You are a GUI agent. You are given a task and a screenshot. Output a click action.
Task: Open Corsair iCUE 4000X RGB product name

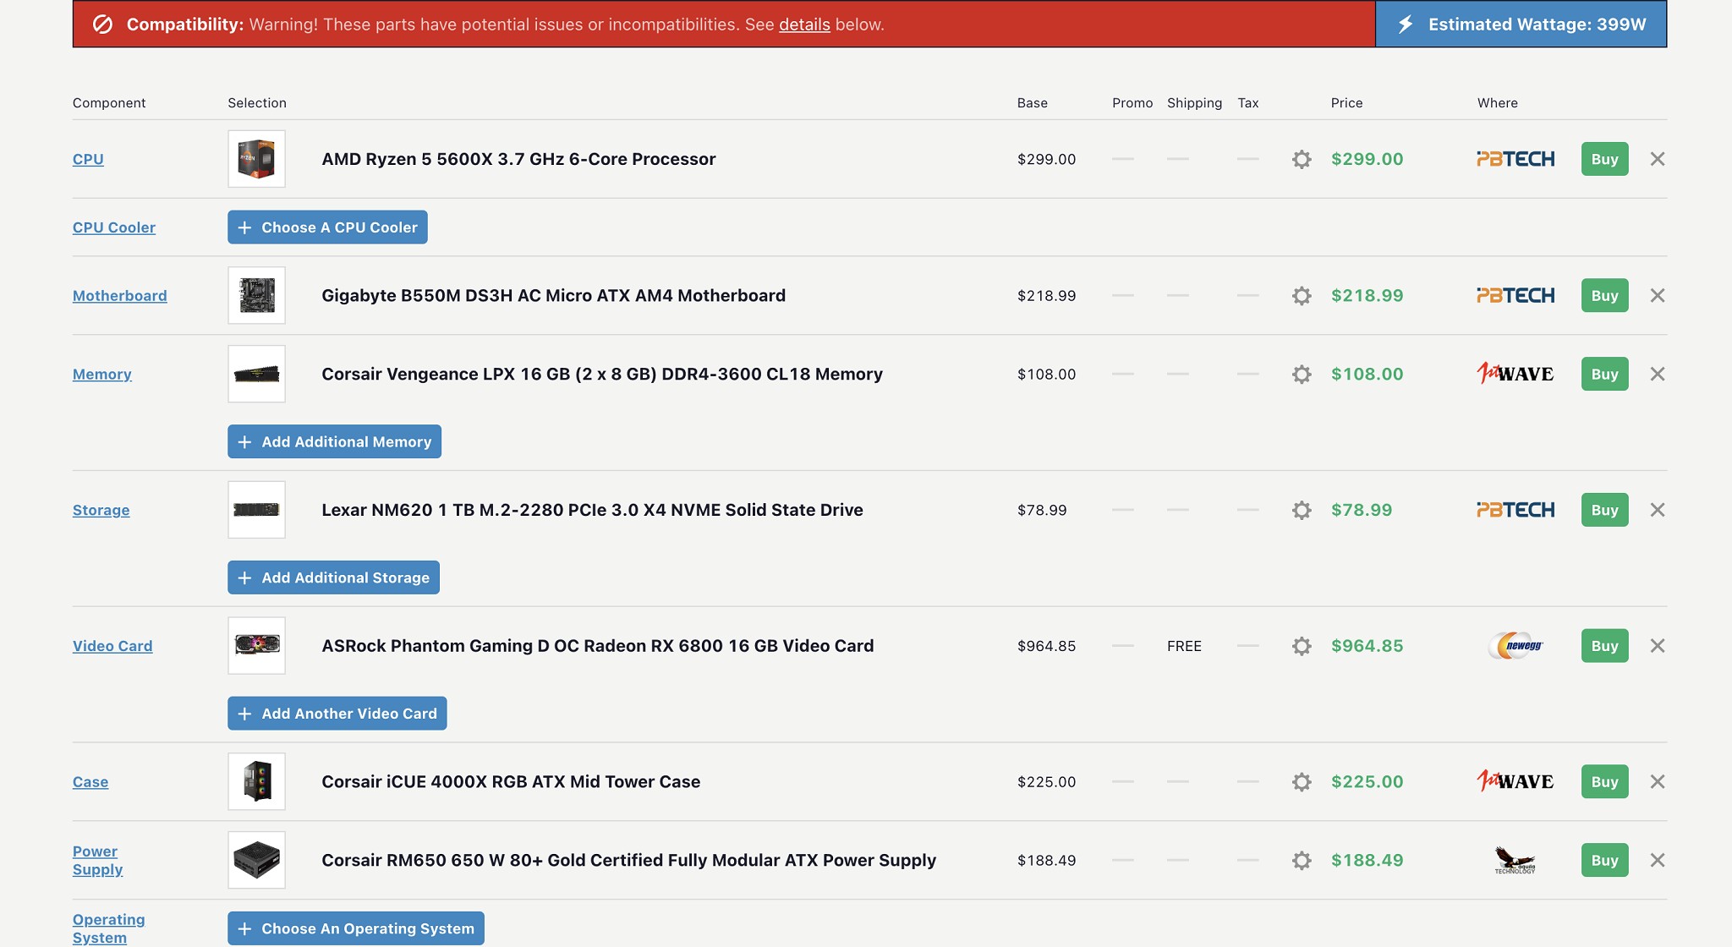511,782
